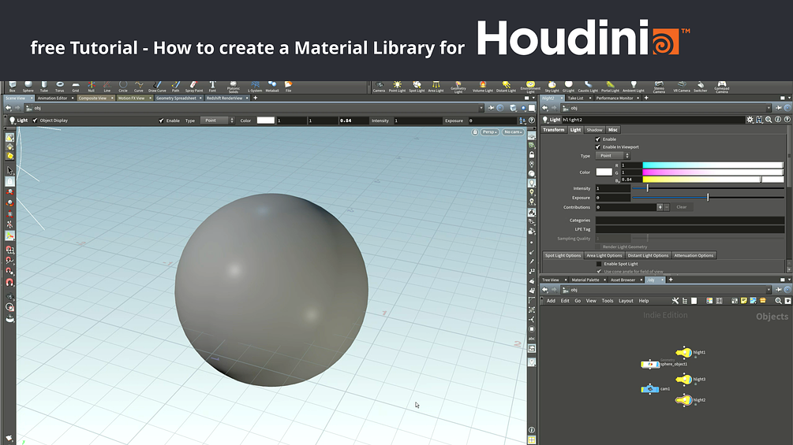This screenshot has height=445, width=793.
Task: Uncheck Enable In Viewport checkbox
Action: (598, 146)
